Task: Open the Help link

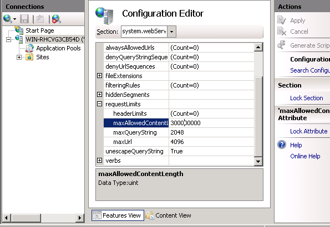Action: [296, 145]
